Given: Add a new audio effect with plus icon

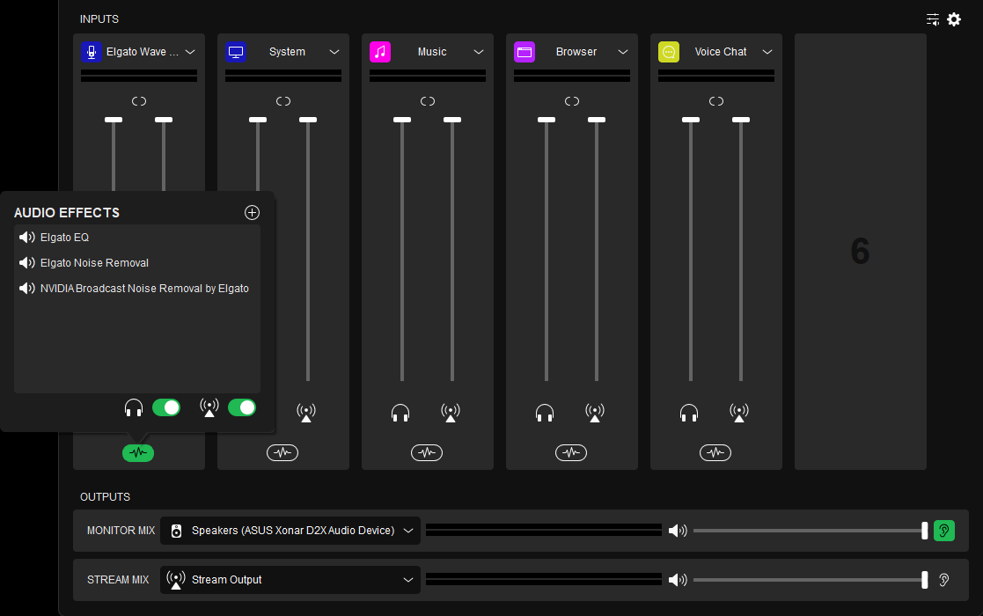Looking at the screenshot, I should pyautogui.click(x=252, y=212).
